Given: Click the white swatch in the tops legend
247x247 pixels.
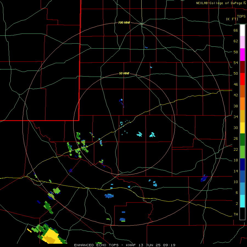Looking at the screenshot, I should click(x=242, y=30).
